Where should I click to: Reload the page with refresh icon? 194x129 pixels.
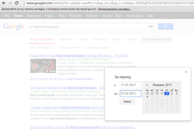pyautogui.click(x=16, y=3)
